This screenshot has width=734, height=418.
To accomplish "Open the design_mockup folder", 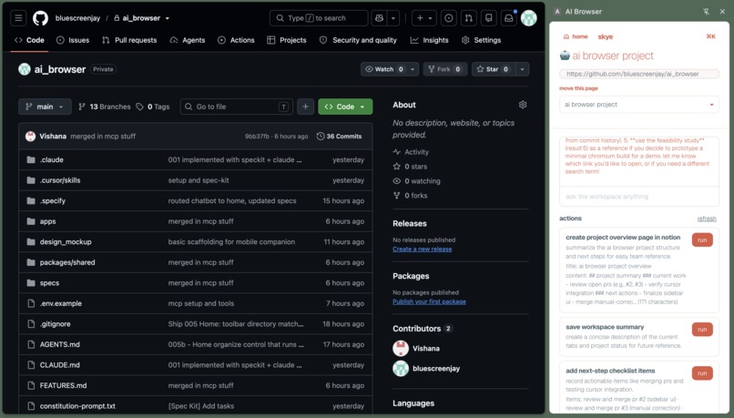I will point(66,242).
